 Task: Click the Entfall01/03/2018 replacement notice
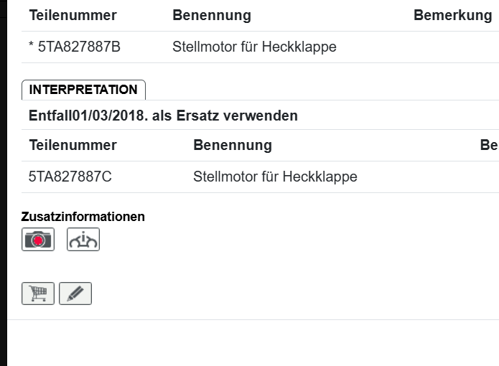(163, 116)
